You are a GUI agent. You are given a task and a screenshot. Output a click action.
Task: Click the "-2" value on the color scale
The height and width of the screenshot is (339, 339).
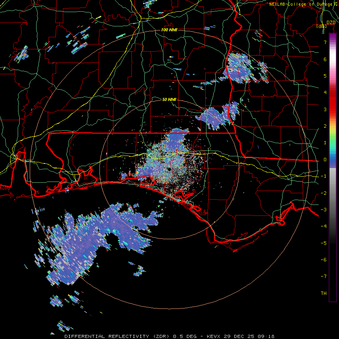click(x=324, y=193)
